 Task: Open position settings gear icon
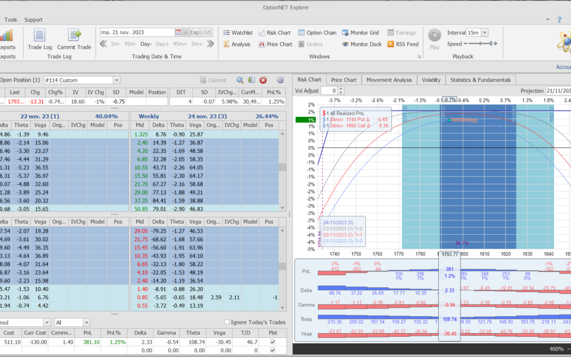pos(281,80)
